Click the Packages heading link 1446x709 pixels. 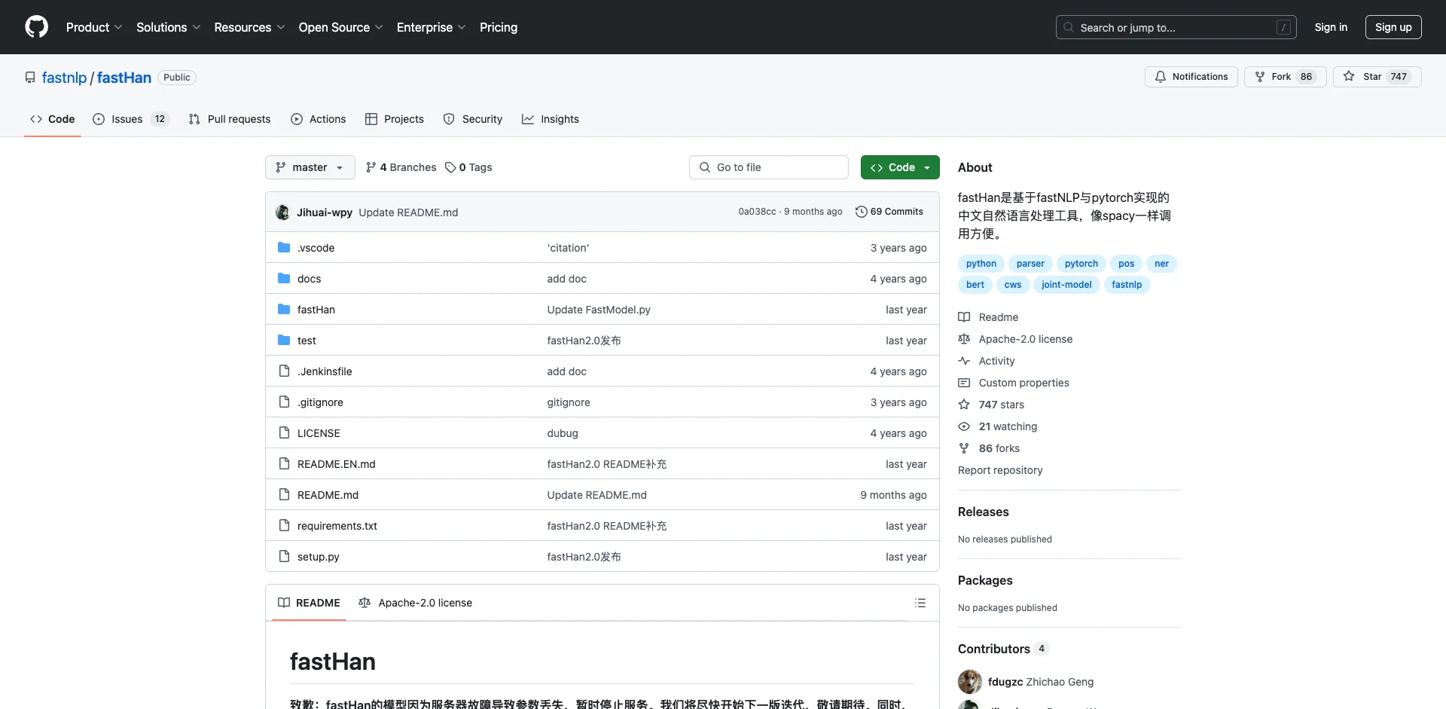985,580
